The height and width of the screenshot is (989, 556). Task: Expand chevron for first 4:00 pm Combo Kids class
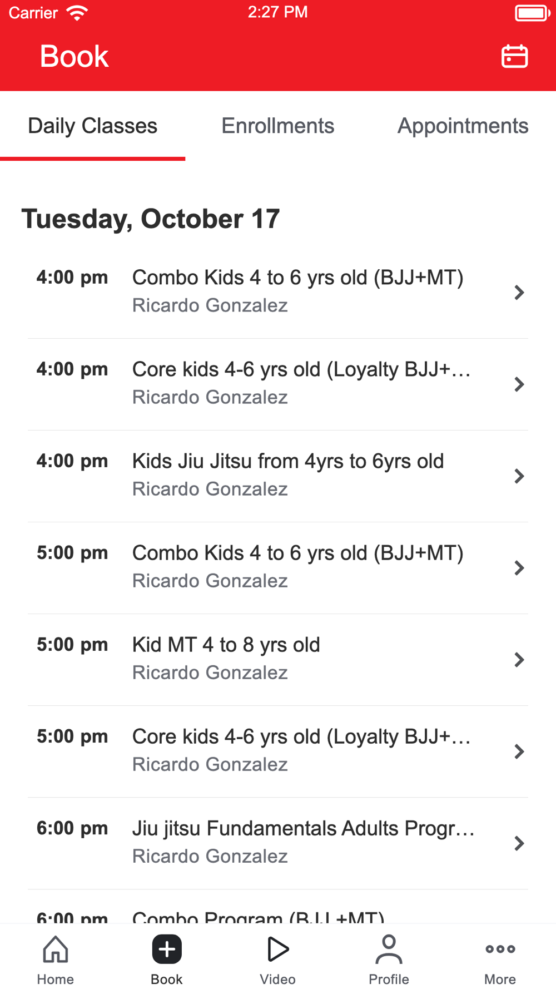(519, 292)
